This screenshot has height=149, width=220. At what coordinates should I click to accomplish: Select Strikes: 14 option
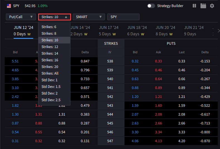[x=54, y=53]
